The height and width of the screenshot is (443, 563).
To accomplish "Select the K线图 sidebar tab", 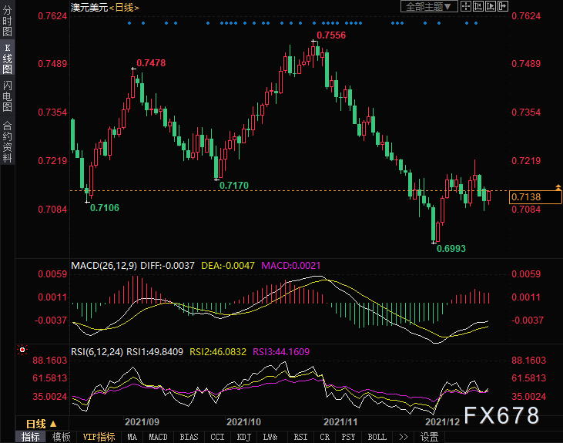I will pyautogui.click(x=7, y=58).
